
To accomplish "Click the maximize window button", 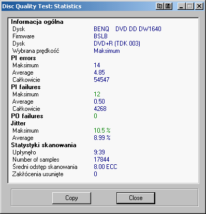I will tap(190, 6).
